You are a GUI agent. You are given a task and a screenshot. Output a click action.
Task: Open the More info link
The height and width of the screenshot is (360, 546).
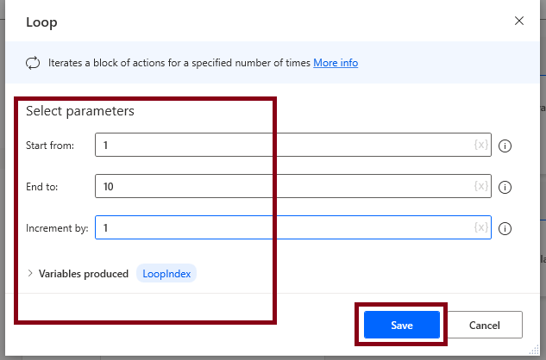tap(336, 63)
